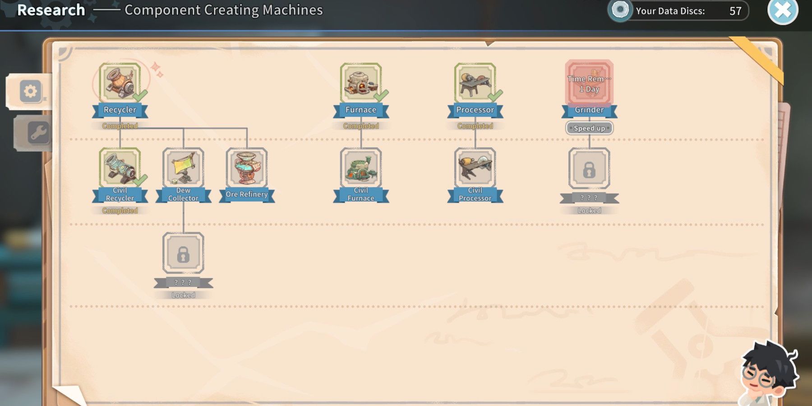Click the Data Discs count 57

pyautogui.click(x=735, y=11)
